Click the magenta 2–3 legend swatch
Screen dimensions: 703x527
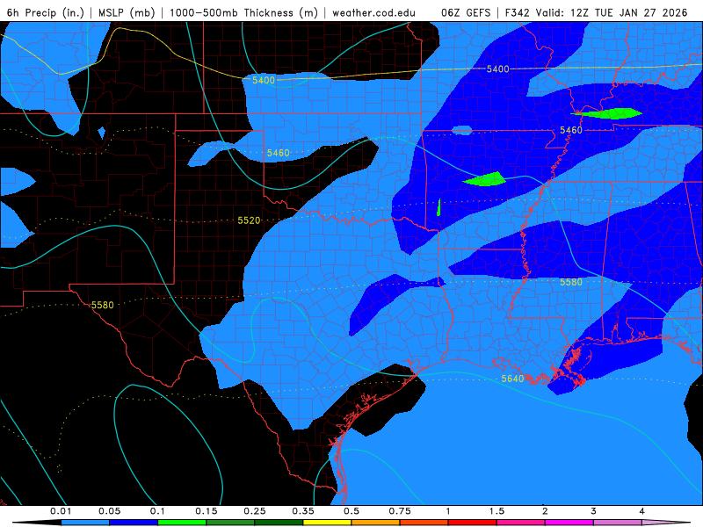tap(569, 523)
